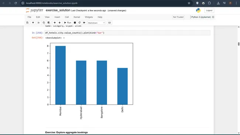This screenshot has height=135, width=240.
Task: Open the command palette keyboard icon
Action: 109,22
